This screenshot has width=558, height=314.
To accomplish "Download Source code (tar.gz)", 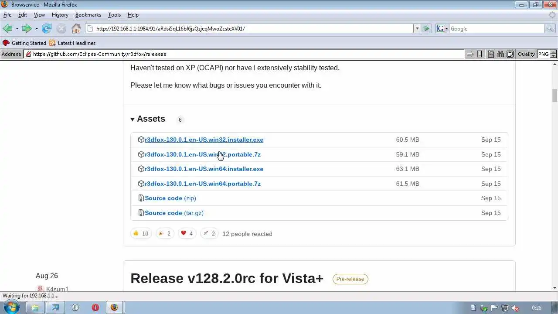I will tap(174, 213).
